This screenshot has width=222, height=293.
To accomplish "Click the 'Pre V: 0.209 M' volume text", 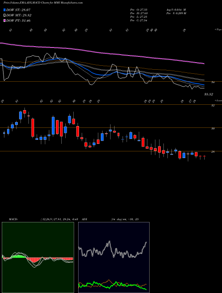I will point(176,13).
